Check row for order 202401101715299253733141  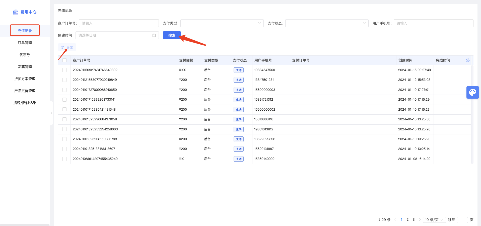pyautogui.click(x=64, y=100)
